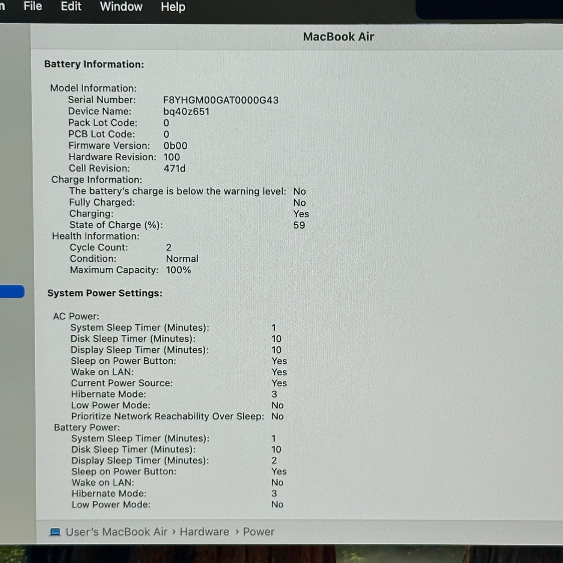The height and width of the screenshot is (563, 563).
Task: Select the highlighted blue sidebar item
Action: [12, 292]
